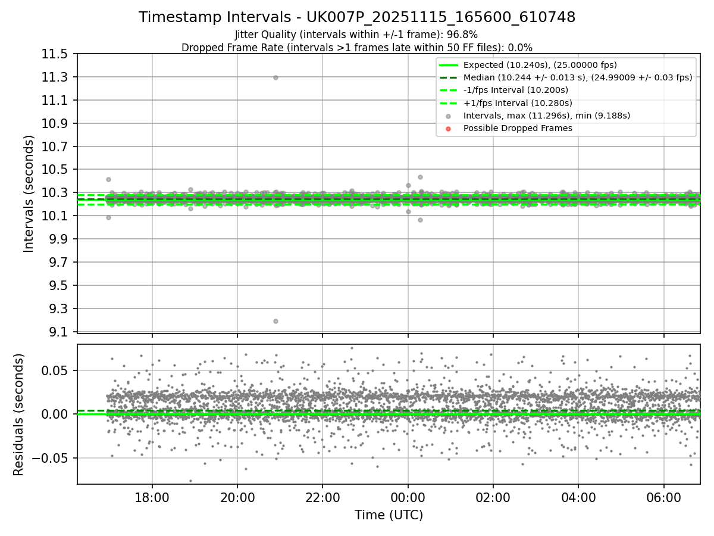Click the 'Jitter Quality' subtitle line showing 96.8%

pyautogui.click(x=356, y=35)
